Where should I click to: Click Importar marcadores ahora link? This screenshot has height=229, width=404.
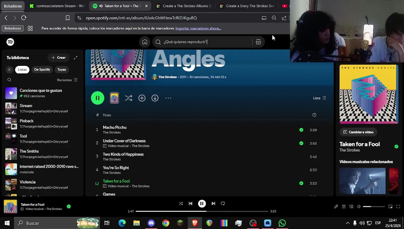(x=198, y=28)
